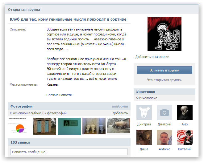Viewport: 204px width, 163px height.
Task: Open the wooden outhouse photo thumbnail
Action: coord(44,126)
